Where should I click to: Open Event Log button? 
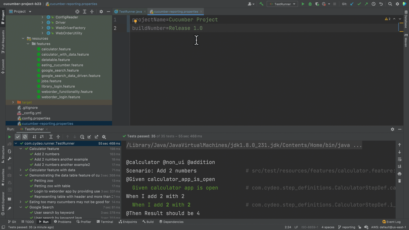pos(391,222)
